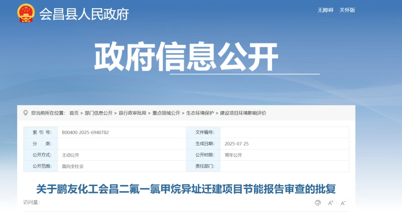The width and height of the screenshot is (402, 218).
Task: Click the 分类 label cell
Action: (41, 144)
